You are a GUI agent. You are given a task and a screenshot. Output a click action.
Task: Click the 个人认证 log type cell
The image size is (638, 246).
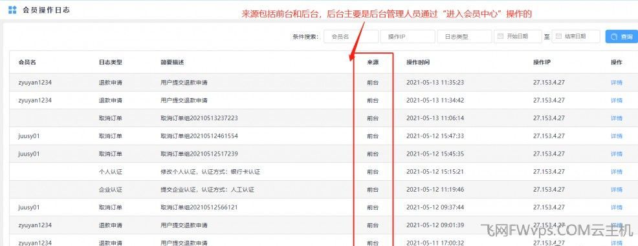click(x=110, y=172)
